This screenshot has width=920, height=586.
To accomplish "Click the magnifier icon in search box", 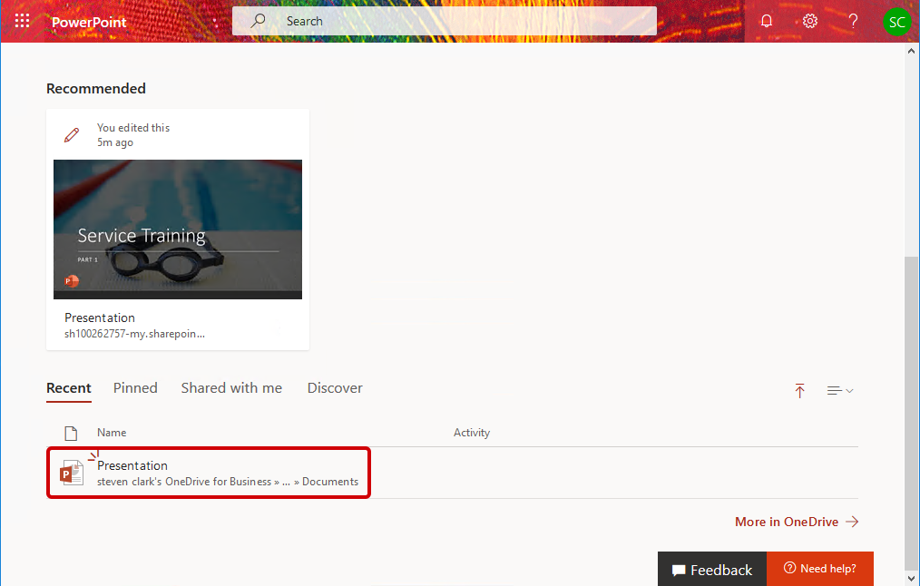I will [259, 21].
